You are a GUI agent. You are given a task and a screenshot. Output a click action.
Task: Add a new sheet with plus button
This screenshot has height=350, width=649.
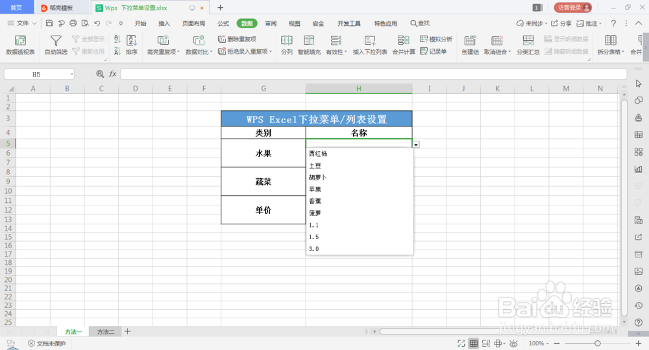(x=127, y=331)
